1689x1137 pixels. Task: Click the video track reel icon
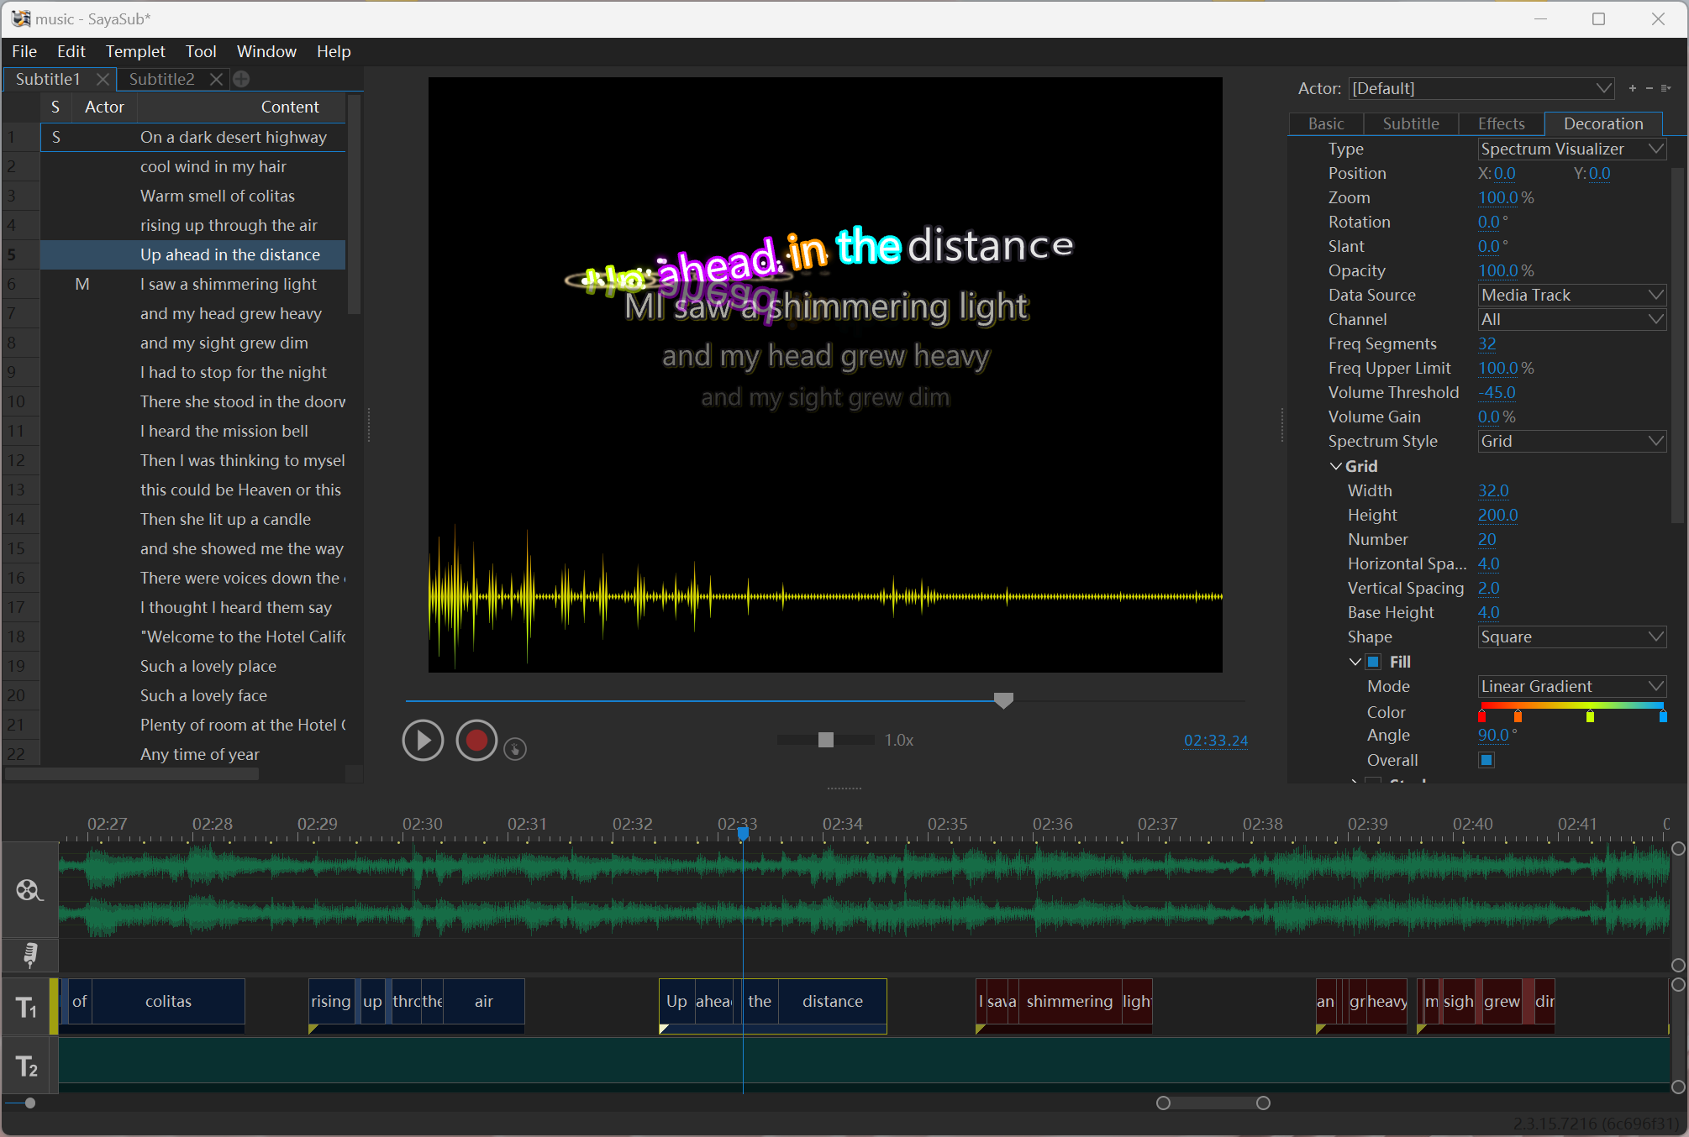tap(29, 890)
